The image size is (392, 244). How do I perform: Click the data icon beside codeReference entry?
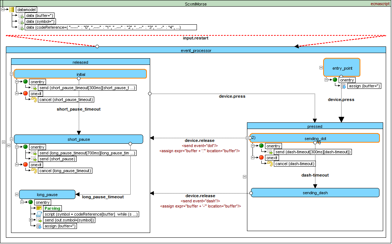point(21,27)
